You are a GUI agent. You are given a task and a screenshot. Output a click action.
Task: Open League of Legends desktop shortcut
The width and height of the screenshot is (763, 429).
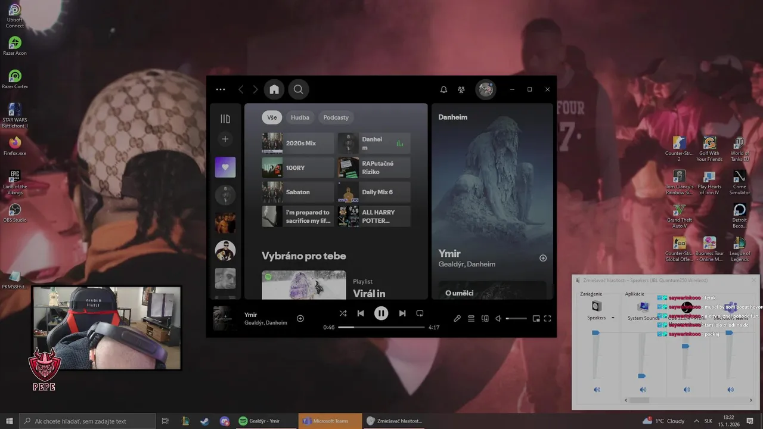pyautogui.click(x=740, y=250)
